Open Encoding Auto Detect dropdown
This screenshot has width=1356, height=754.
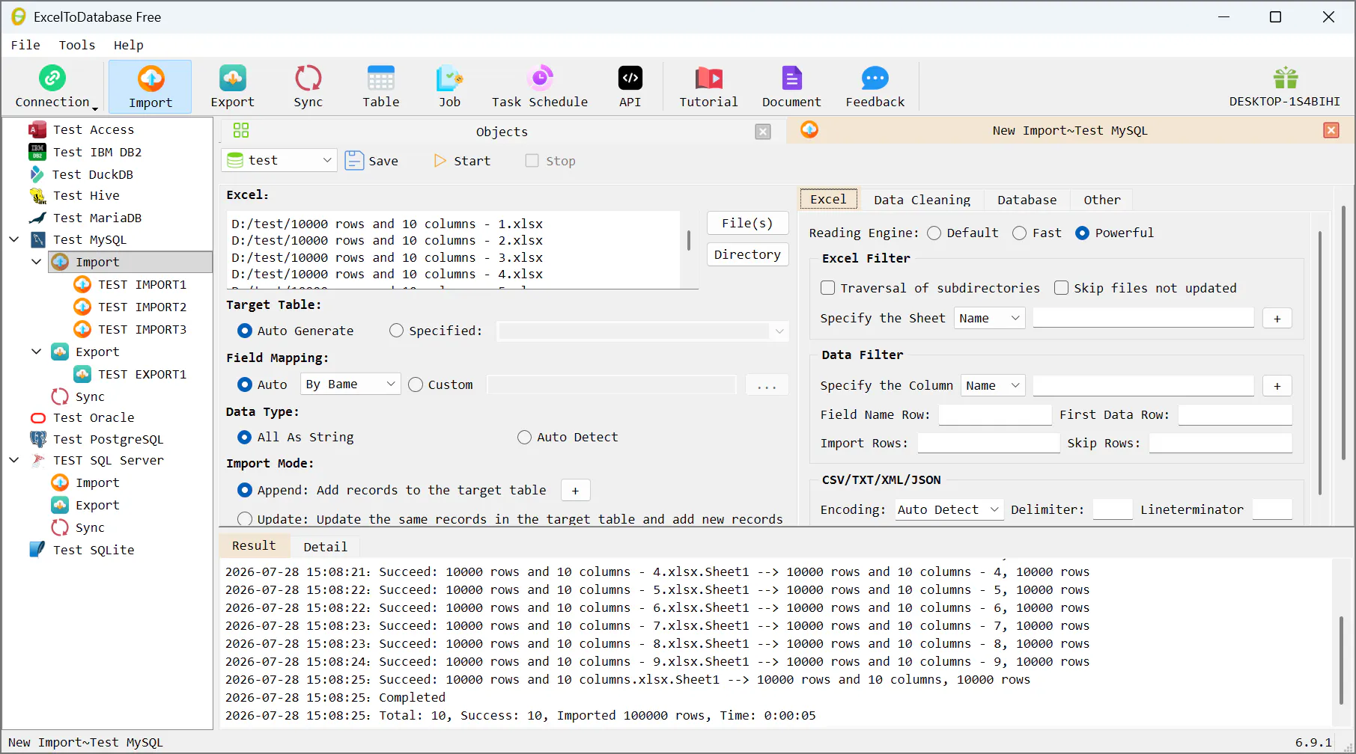[x=949, y=509]
